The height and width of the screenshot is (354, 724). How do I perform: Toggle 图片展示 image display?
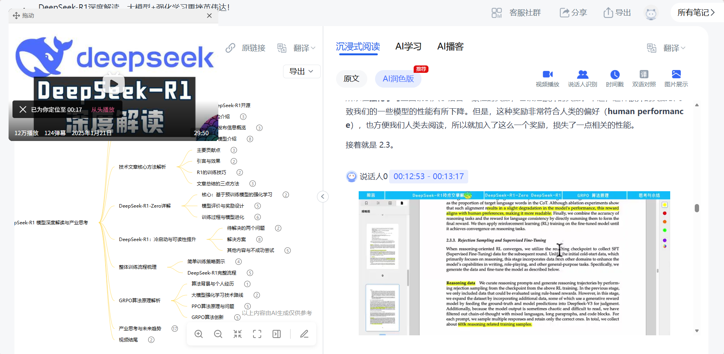[x=676, y=79]
